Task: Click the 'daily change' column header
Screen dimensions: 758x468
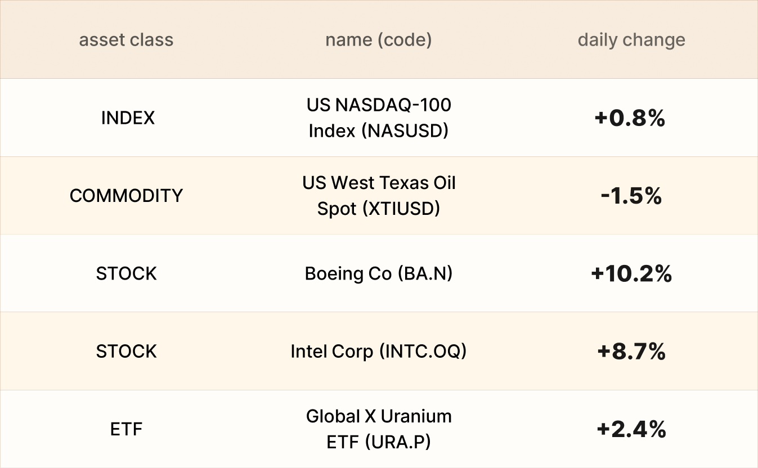Action: click(631, 40)
